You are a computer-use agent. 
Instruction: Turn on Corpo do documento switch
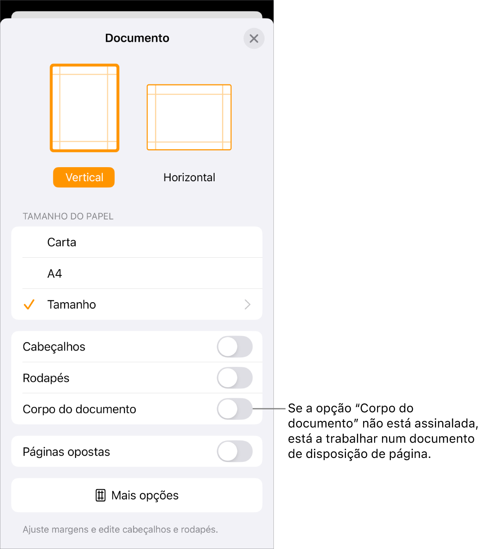(235, 409)
